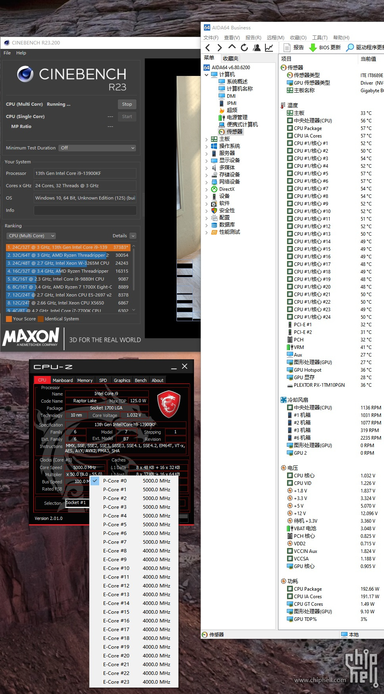Click the AIDA64 up-level arrow icon
This screenshot has height=694, width=384.
(232, 47)
